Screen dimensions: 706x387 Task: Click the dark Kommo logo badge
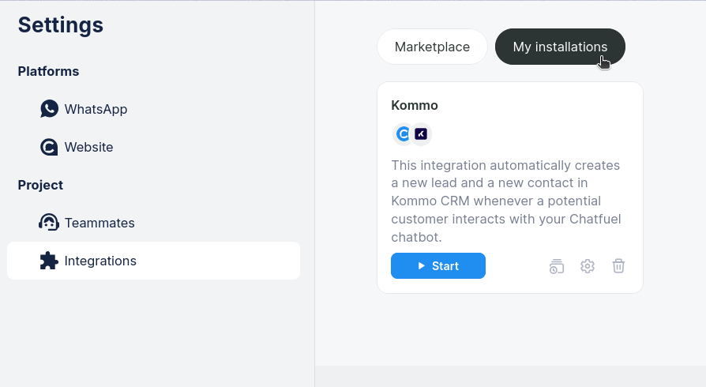(x=422, y=134)
